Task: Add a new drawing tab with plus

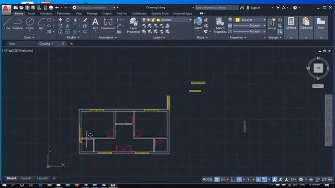Action: [x=71, y=44]
